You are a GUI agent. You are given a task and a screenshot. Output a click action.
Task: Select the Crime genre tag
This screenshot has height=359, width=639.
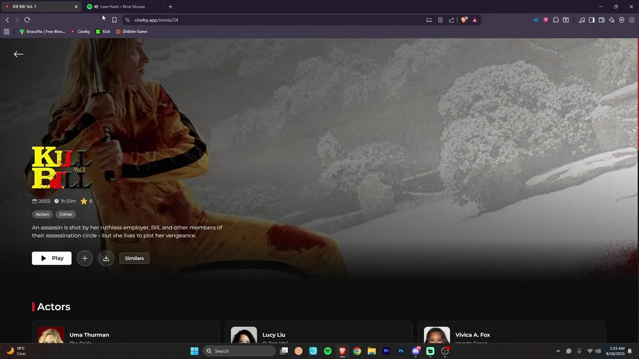click(65, 214)
